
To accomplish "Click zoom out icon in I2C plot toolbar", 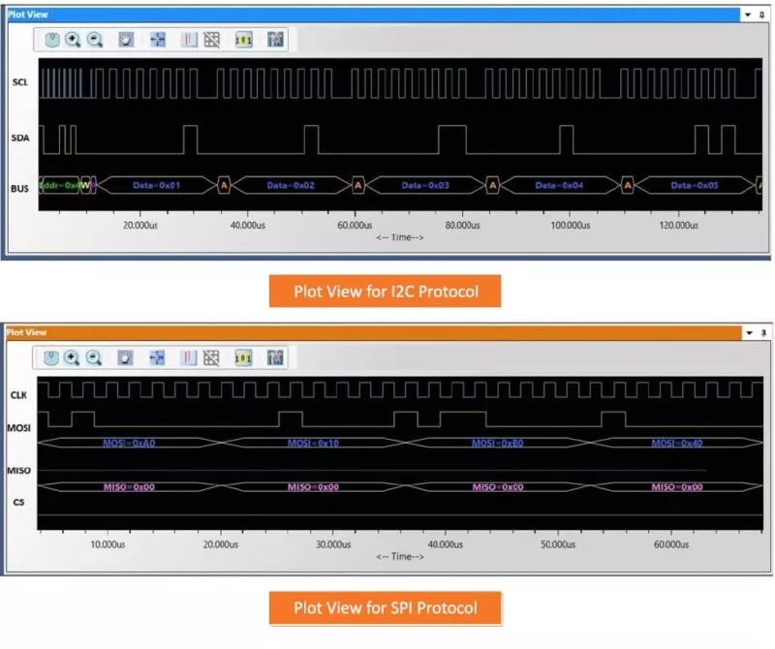I will 95,40.
